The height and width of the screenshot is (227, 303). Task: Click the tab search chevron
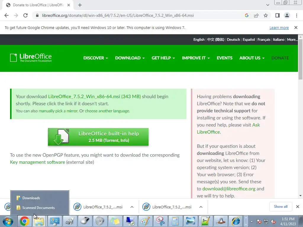[x=267, y=5]
